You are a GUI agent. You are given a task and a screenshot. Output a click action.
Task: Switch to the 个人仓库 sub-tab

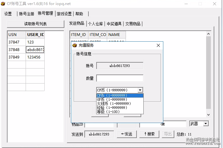pos(96,24)
